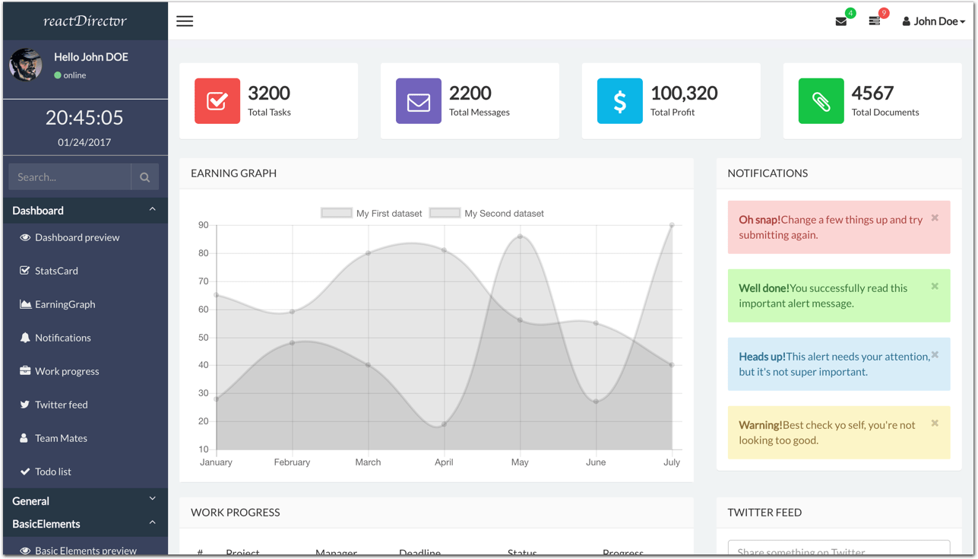Open the John Doe profile dropdown

click(x=933, y=21)
